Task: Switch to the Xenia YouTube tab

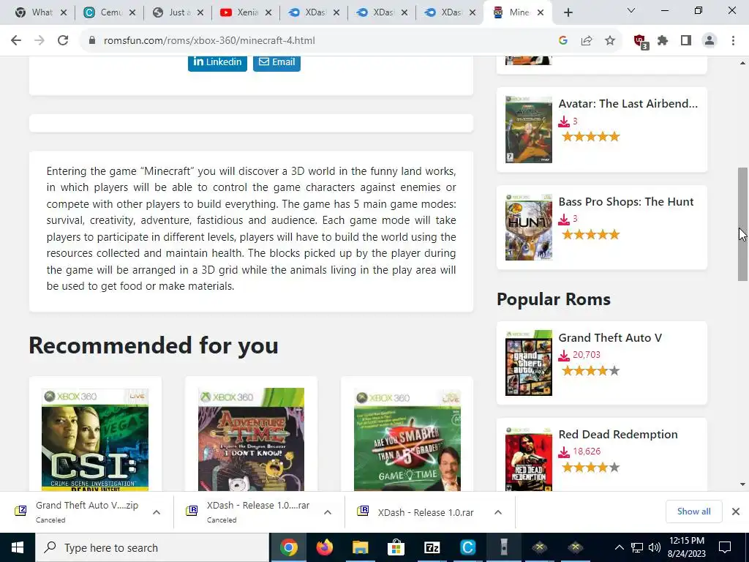Action: [246, 12]
